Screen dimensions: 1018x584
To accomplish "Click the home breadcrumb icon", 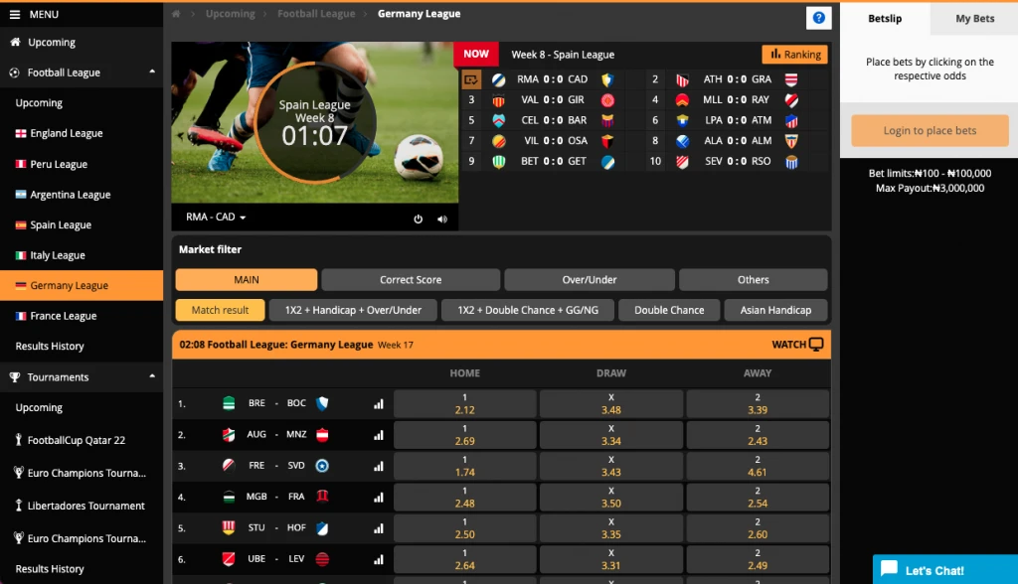I will click(177, 15).
